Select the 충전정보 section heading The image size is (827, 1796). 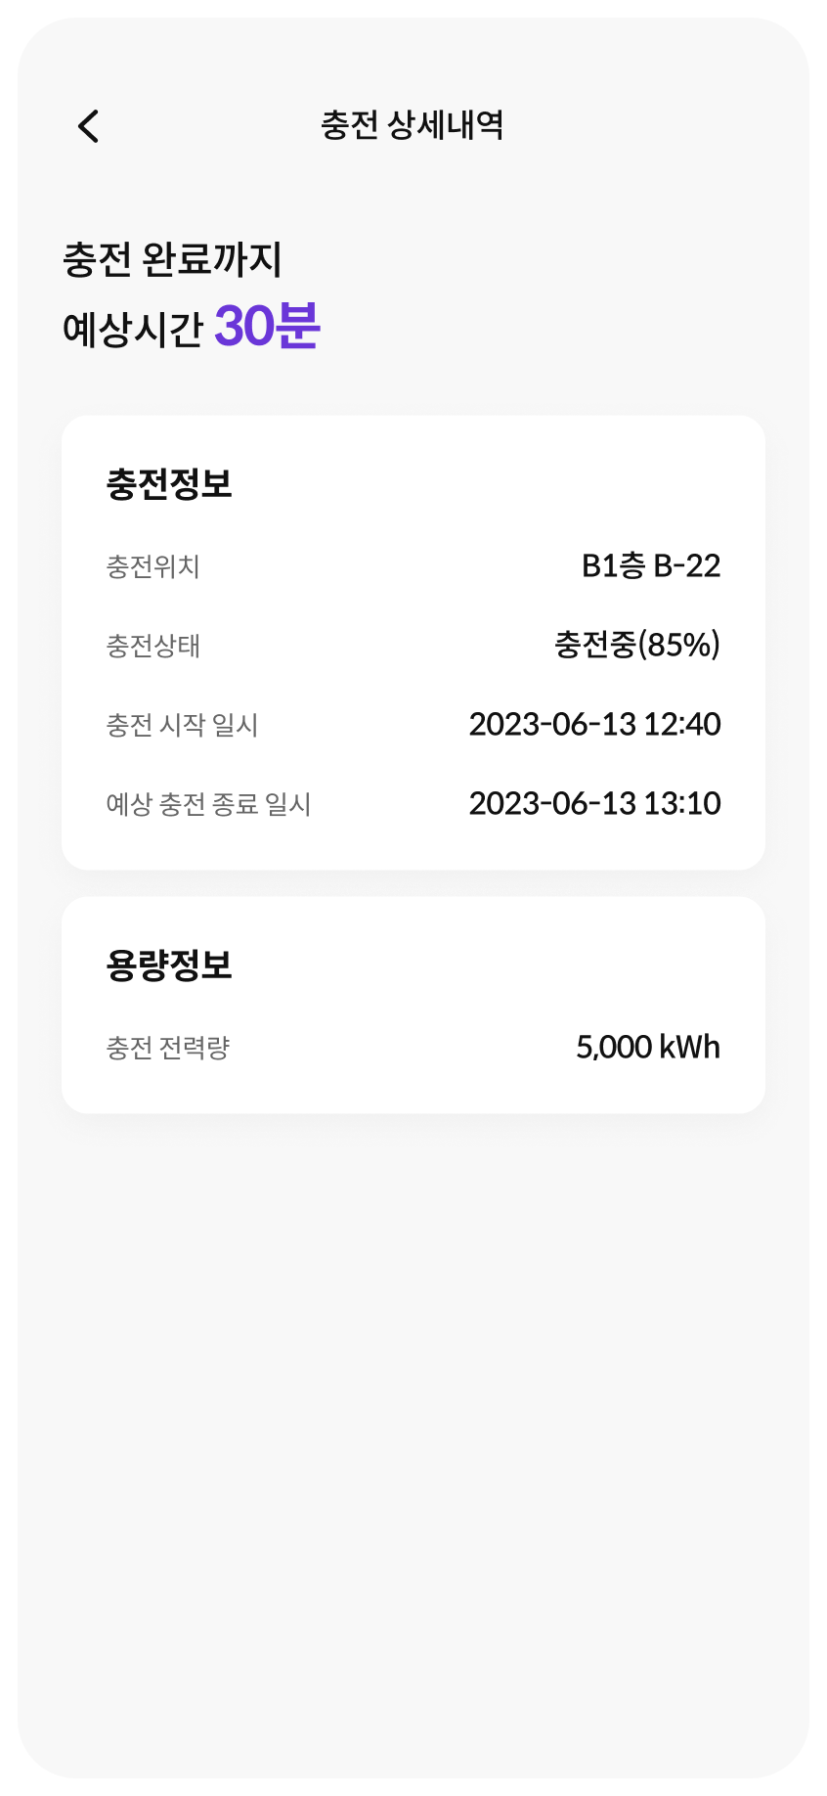point(169,484)
